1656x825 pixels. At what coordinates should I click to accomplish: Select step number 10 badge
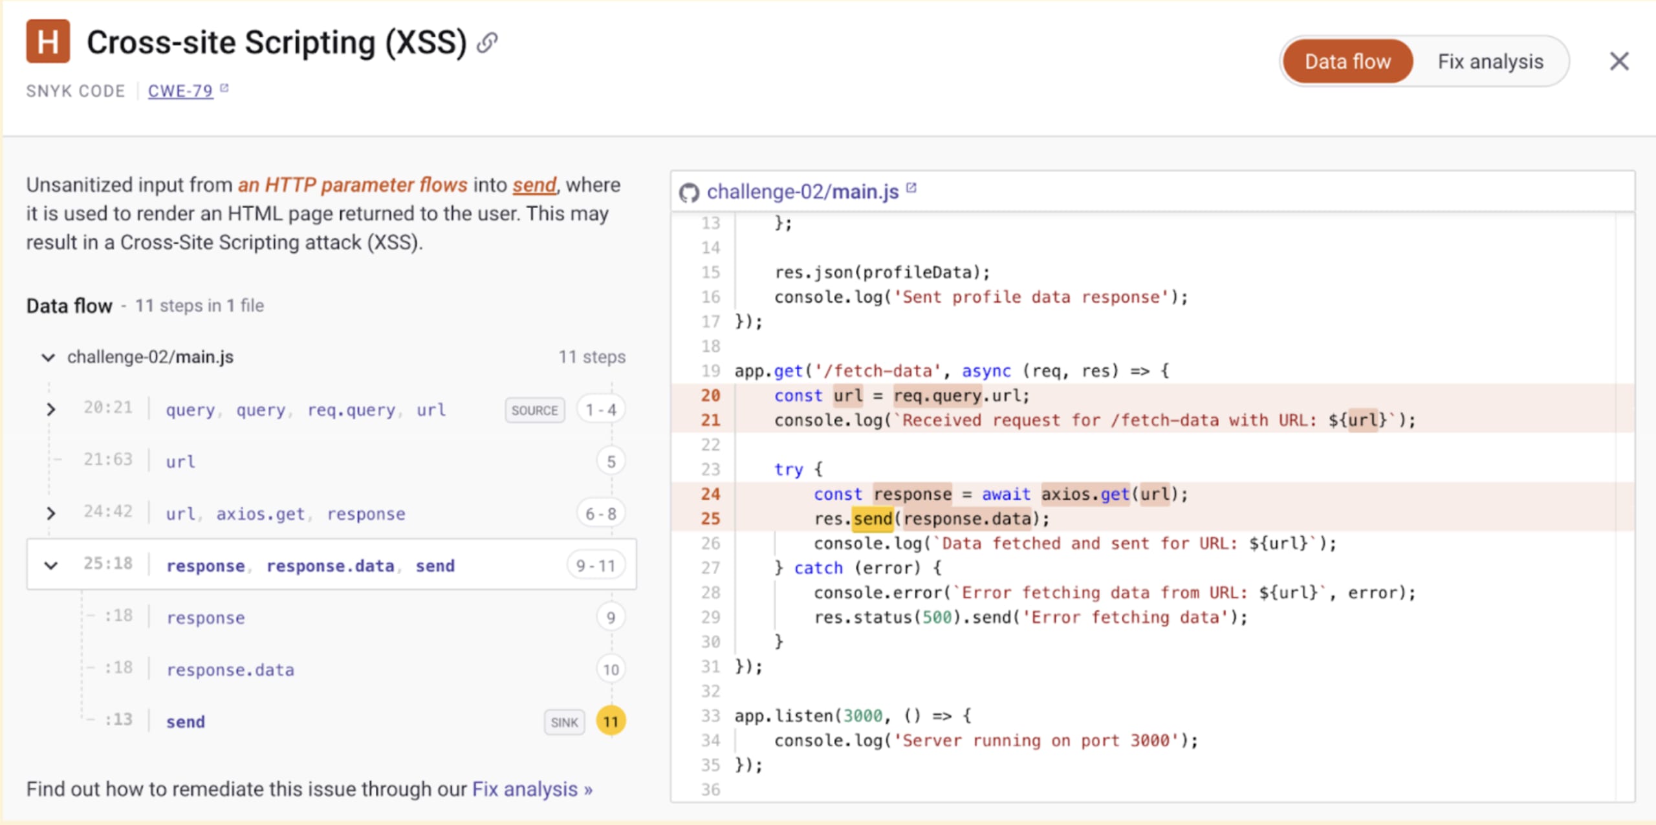click(611, 669)
